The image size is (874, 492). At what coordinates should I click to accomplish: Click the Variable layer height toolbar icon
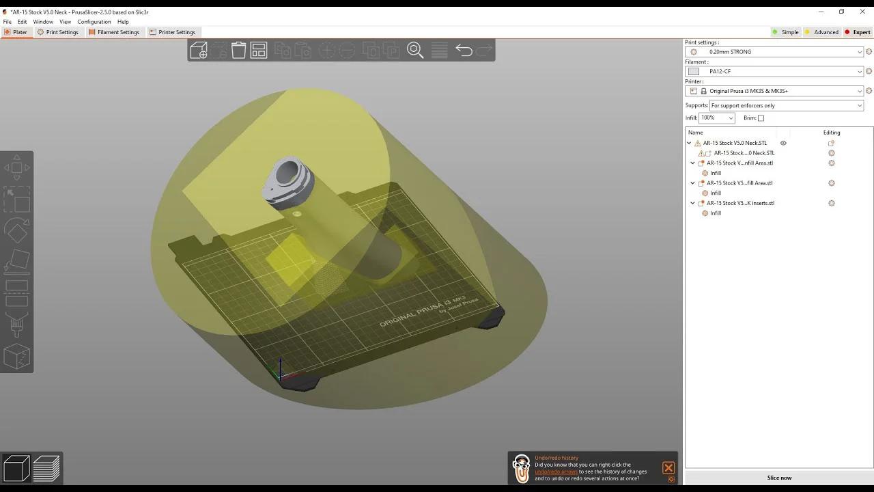(x=439, y=50)
